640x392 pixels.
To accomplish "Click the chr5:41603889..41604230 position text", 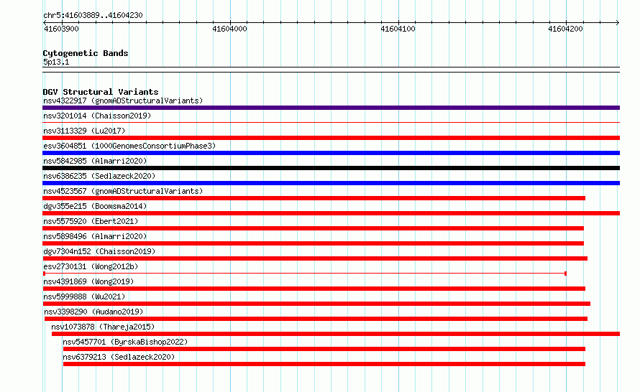I will (x=93, y=15).
